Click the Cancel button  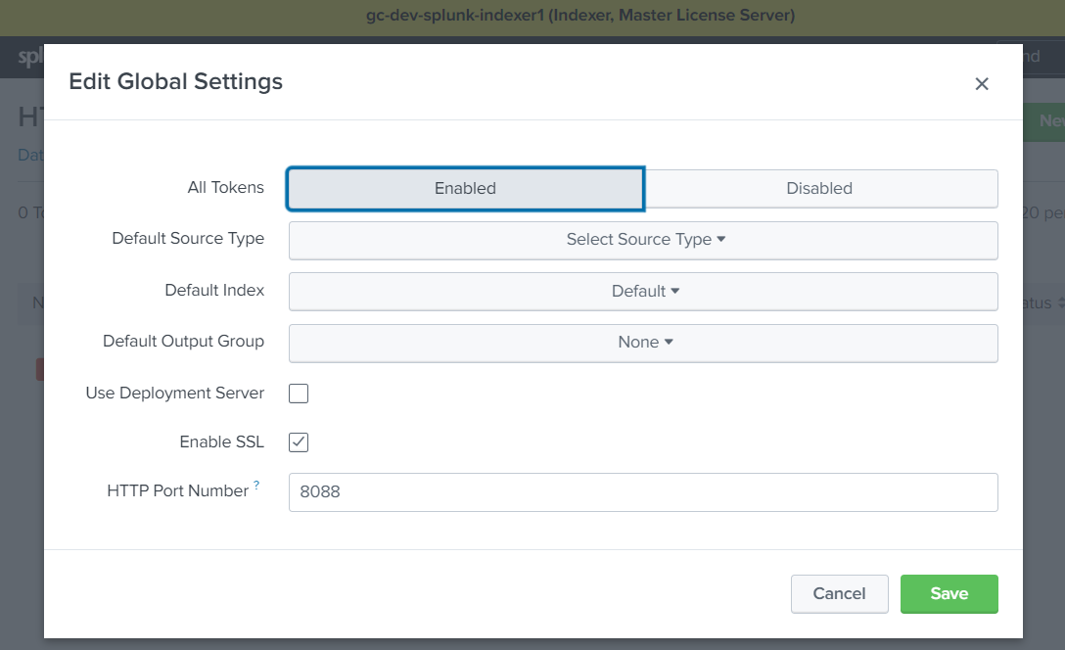[x=839, y=594]
